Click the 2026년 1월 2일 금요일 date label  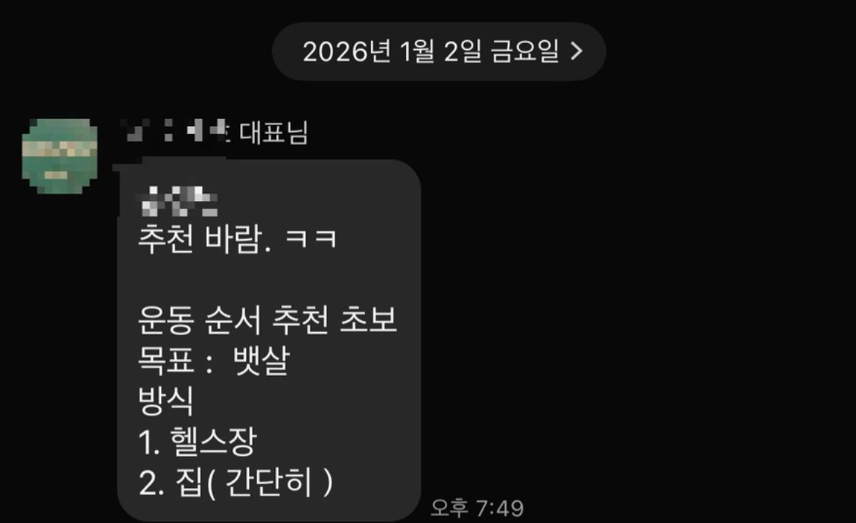point(431,51)
